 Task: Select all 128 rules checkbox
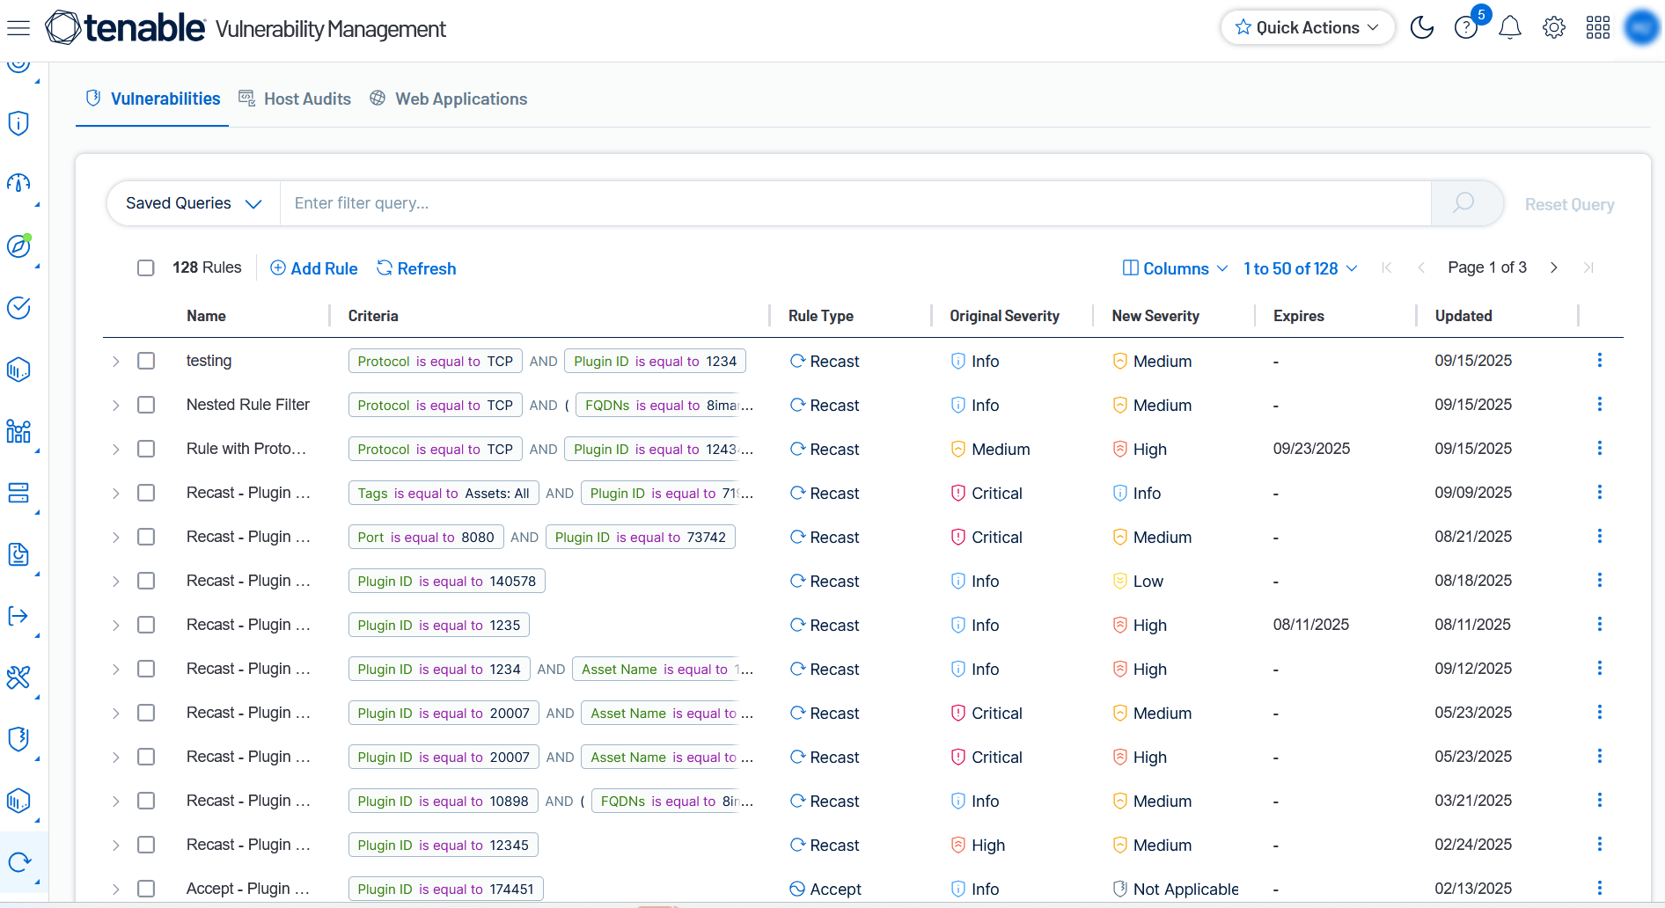coord(146,267)
